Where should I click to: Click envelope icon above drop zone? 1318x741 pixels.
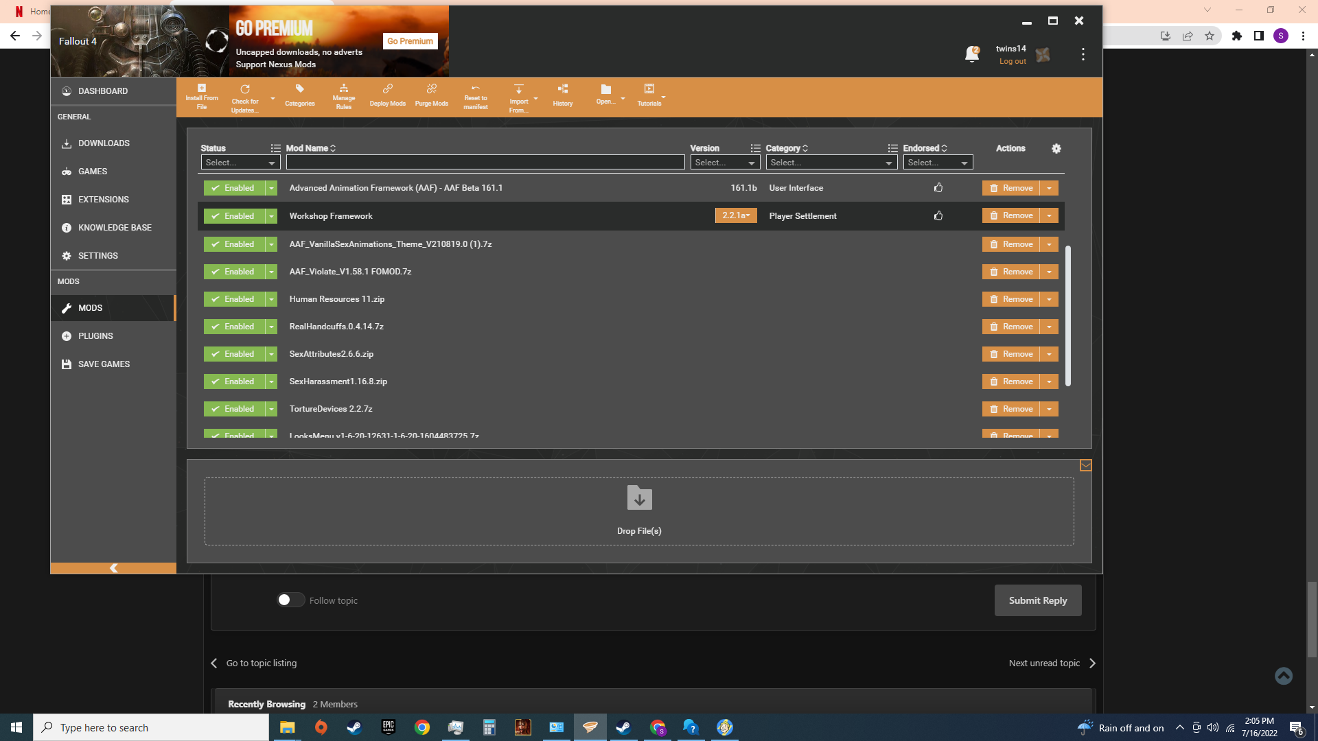coord(1086,466)
